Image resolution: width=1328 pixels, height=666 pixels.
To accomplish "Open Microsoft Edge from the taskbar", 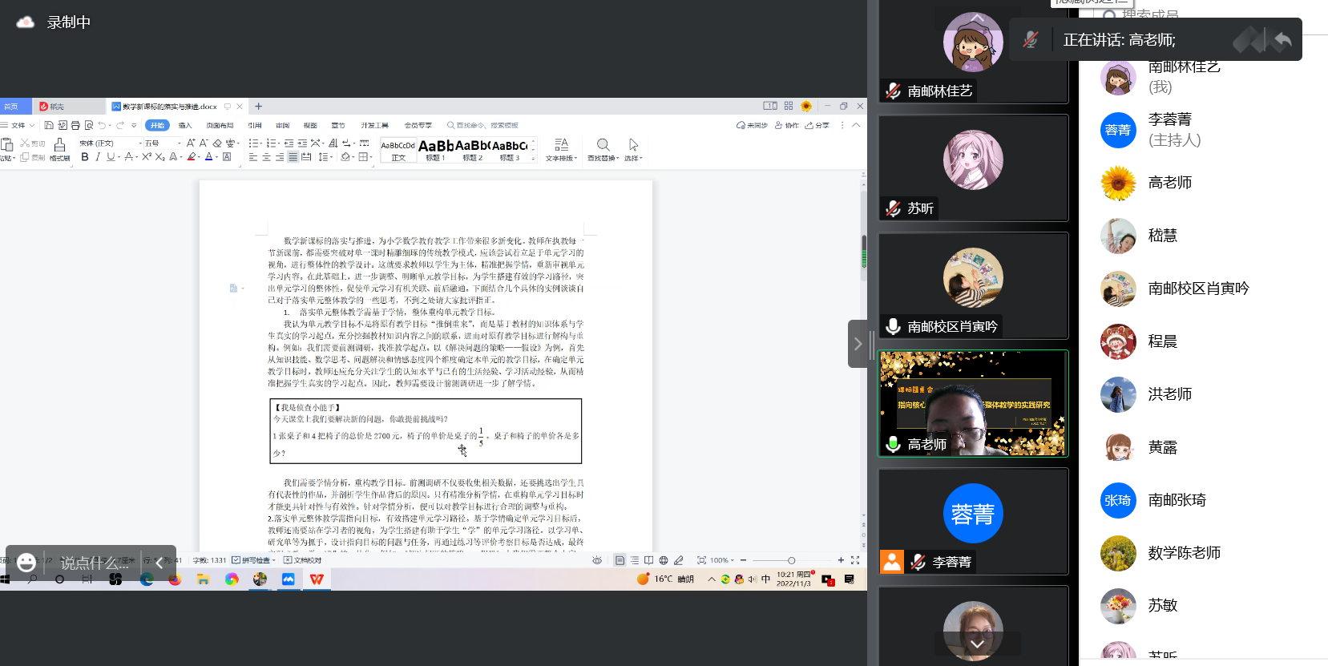I will pos(147,579).
